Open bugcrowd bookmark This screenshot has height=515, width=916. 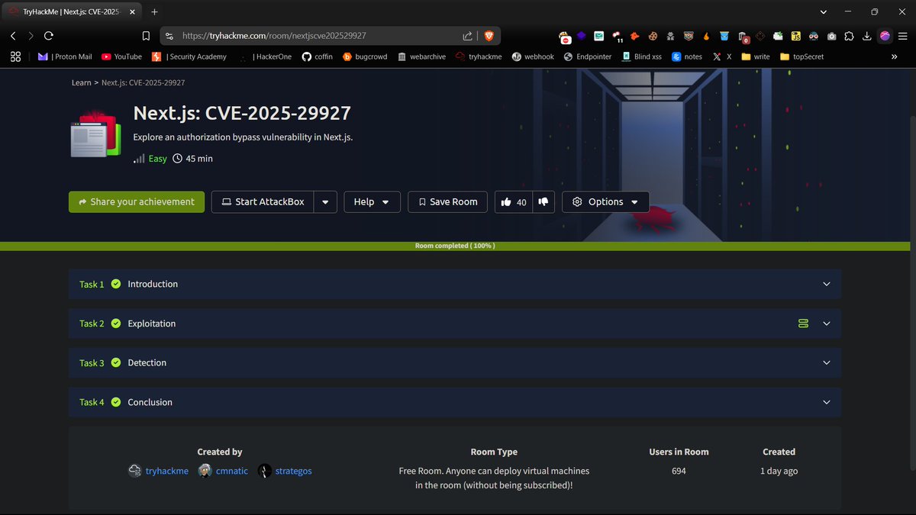pyautogui.click(x=365, y=56)
